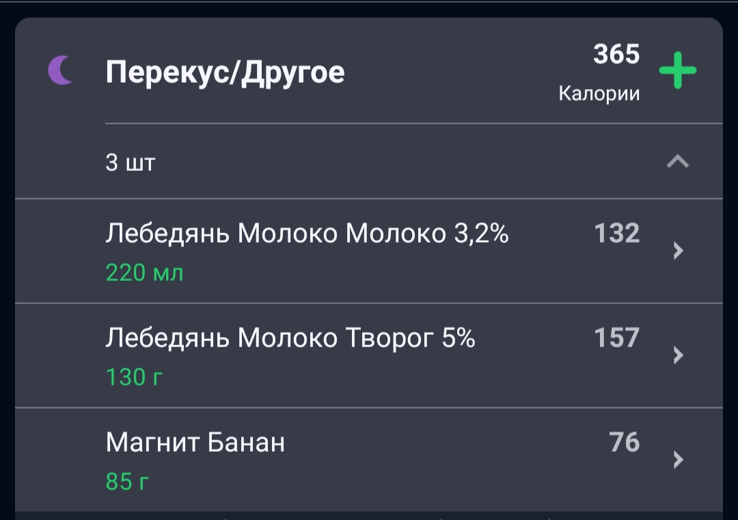Select the 157 calorie value
738x520 pixels.
point(617,338)
